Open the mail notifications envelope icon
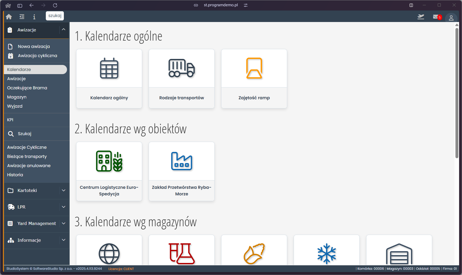The height and width of the screenshot is (275, 462). [436, 17]
